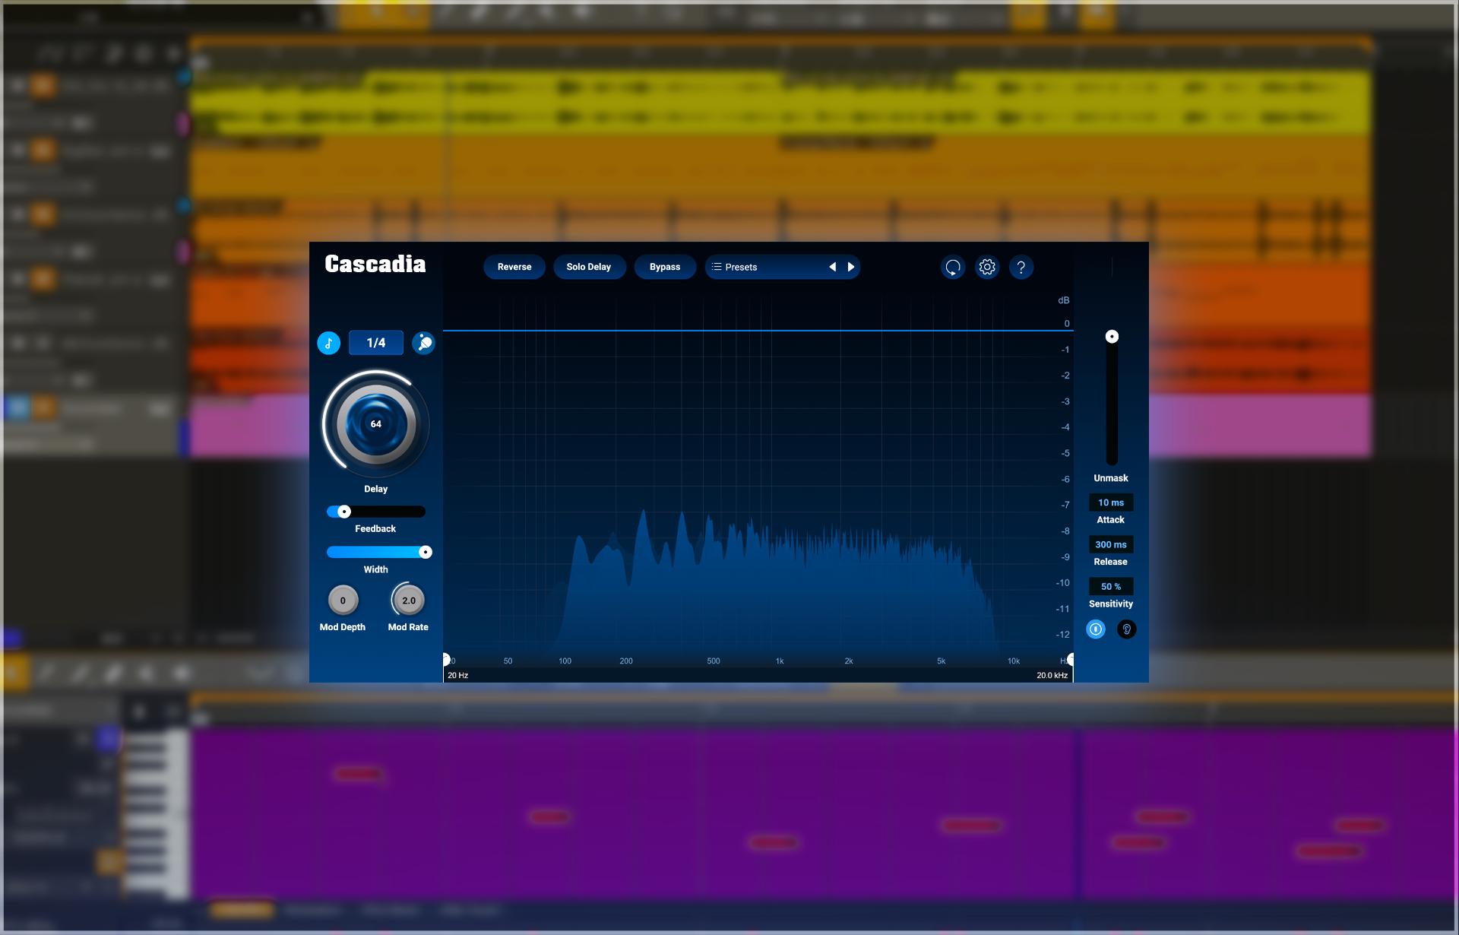Click the 50 % Sensitivity field
Image resolution: width=1459 pixels, height=935 pixels.
click(1111, 586)
